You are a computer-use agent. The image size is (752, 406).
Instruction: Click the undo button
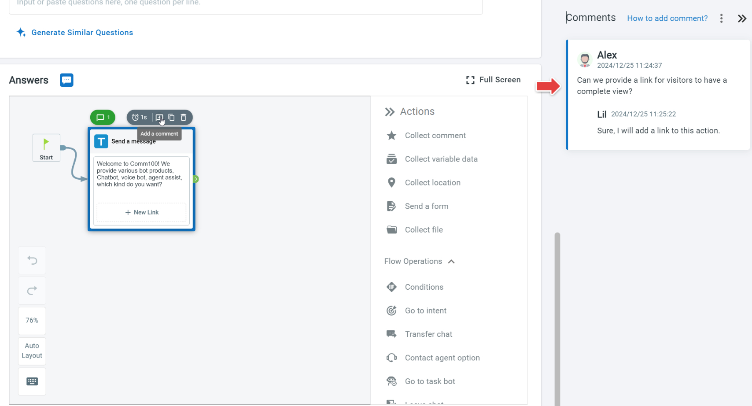pyautogui.click(x=32, y=260)
